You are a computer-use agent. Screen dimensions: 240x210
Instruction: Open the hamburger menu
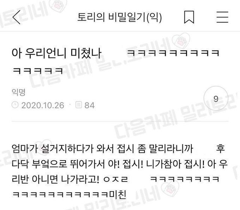(222, 17)
